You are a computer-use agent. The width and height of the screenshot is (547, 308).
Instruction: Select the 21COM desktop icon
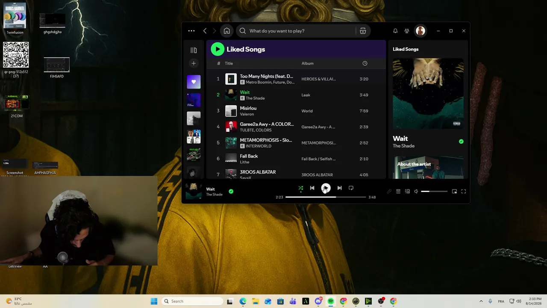pyautogui.click(x=16, y=106)
